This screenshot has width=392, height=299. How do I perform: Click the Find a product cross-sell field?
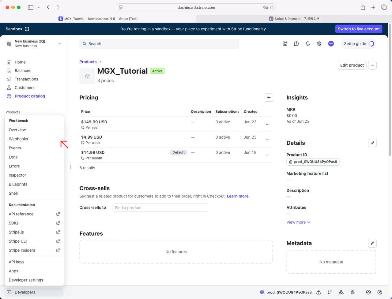point(160,207)
